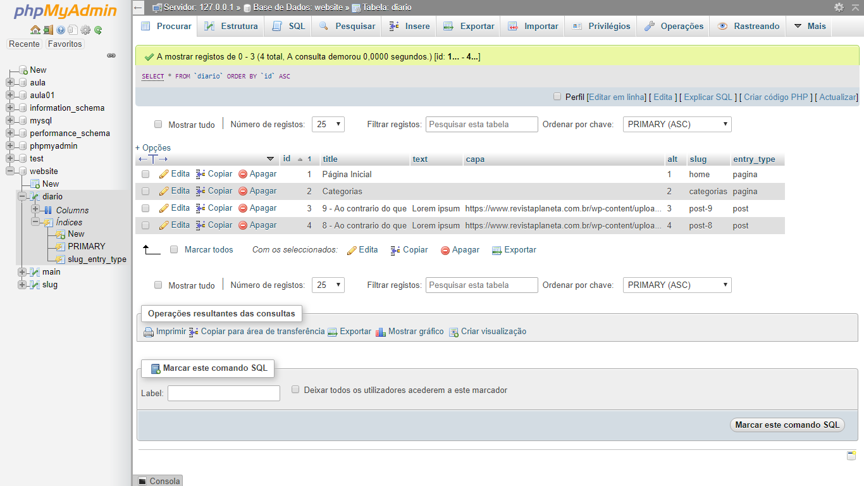864x486 pixels.
Task: Click Copiar para área de transferência
Action: (x=257, y=332)
